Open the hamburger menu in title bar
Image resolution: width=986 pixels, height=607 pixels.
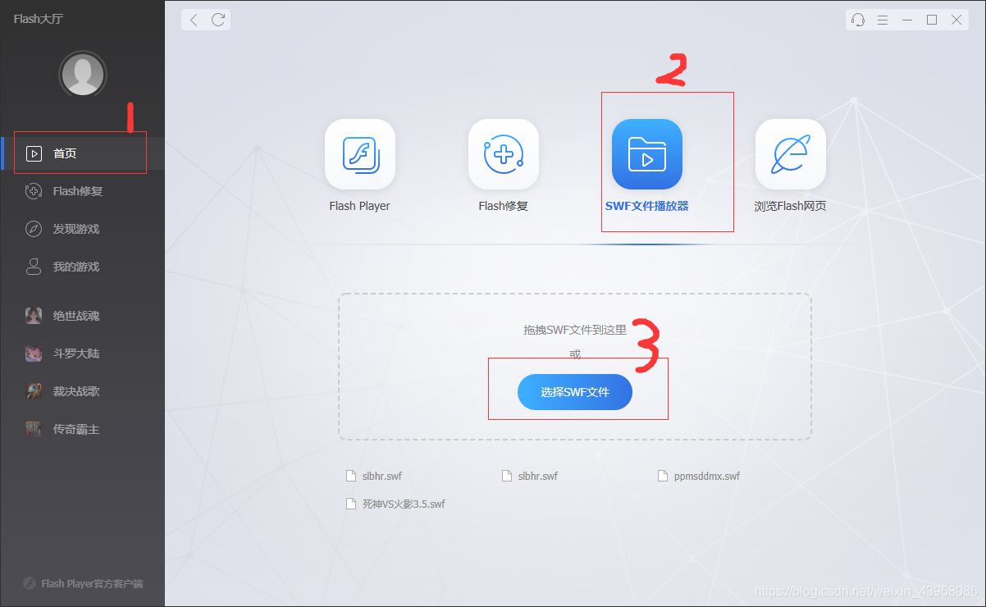click(883, 20)
